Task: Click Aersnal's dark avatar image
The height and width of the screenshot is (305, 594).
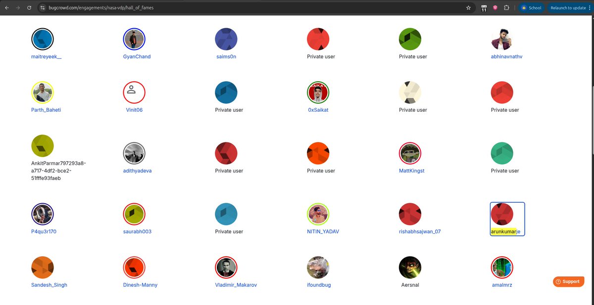Action: pyautogui.click(x=410, y=267)
